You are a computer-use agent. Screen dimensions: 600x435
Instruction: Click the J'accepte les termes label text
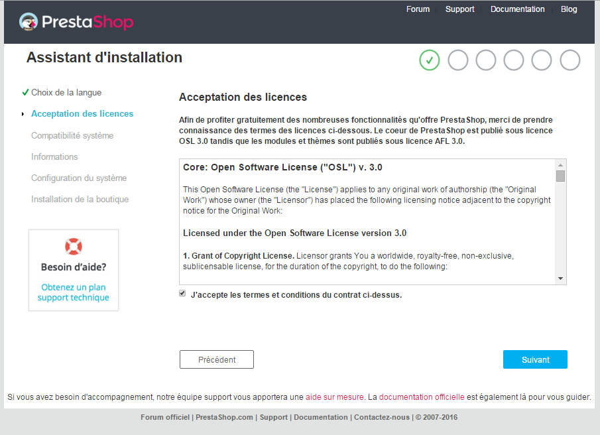click(296, 295)
